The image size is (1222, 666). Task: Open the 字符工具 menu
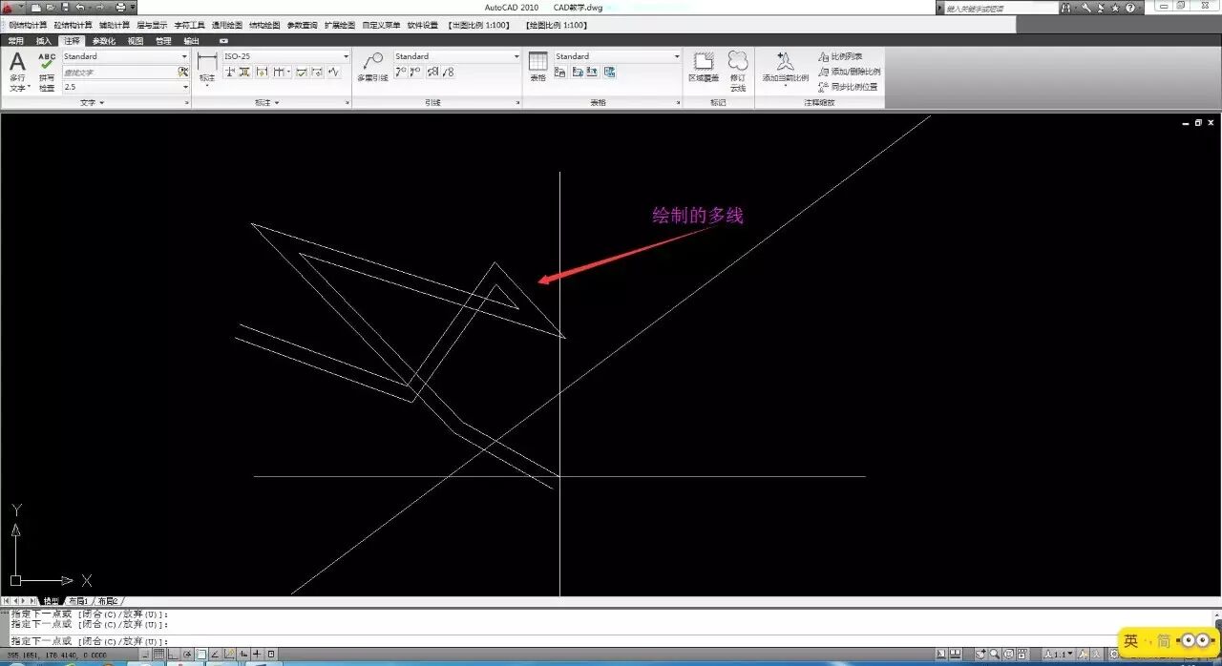(189, 25)
